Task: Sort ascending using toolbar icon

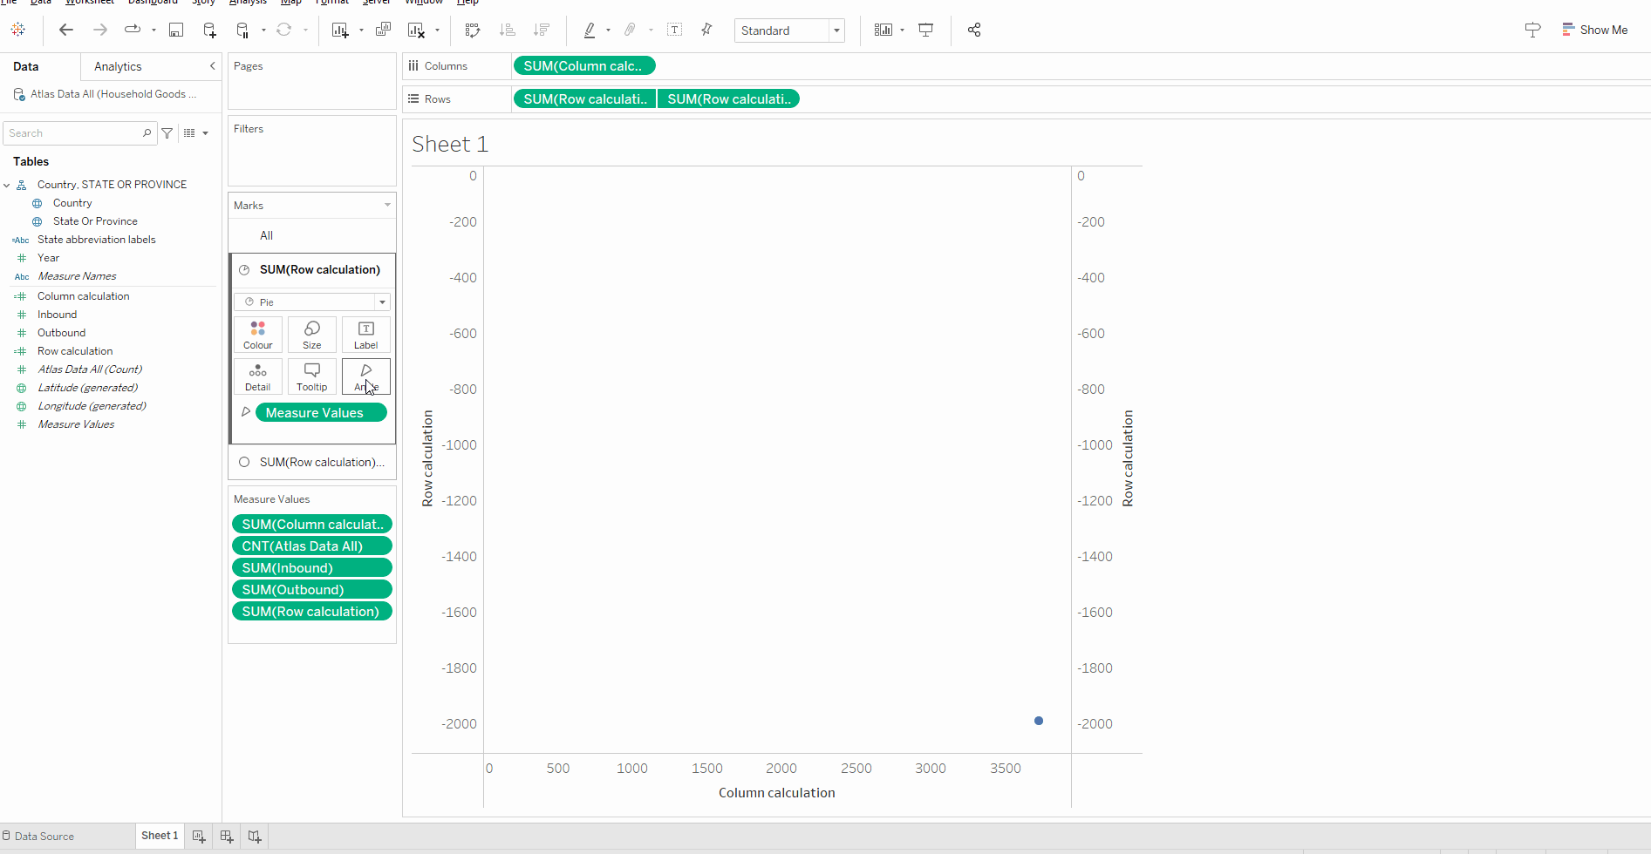Action: (x=507, y=30)
